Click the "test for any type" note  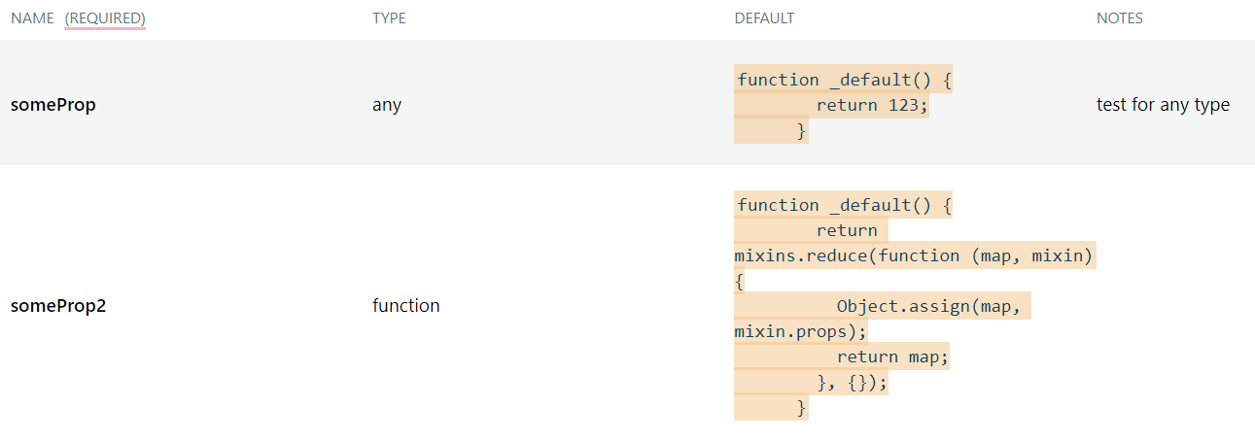(1163, 105)
